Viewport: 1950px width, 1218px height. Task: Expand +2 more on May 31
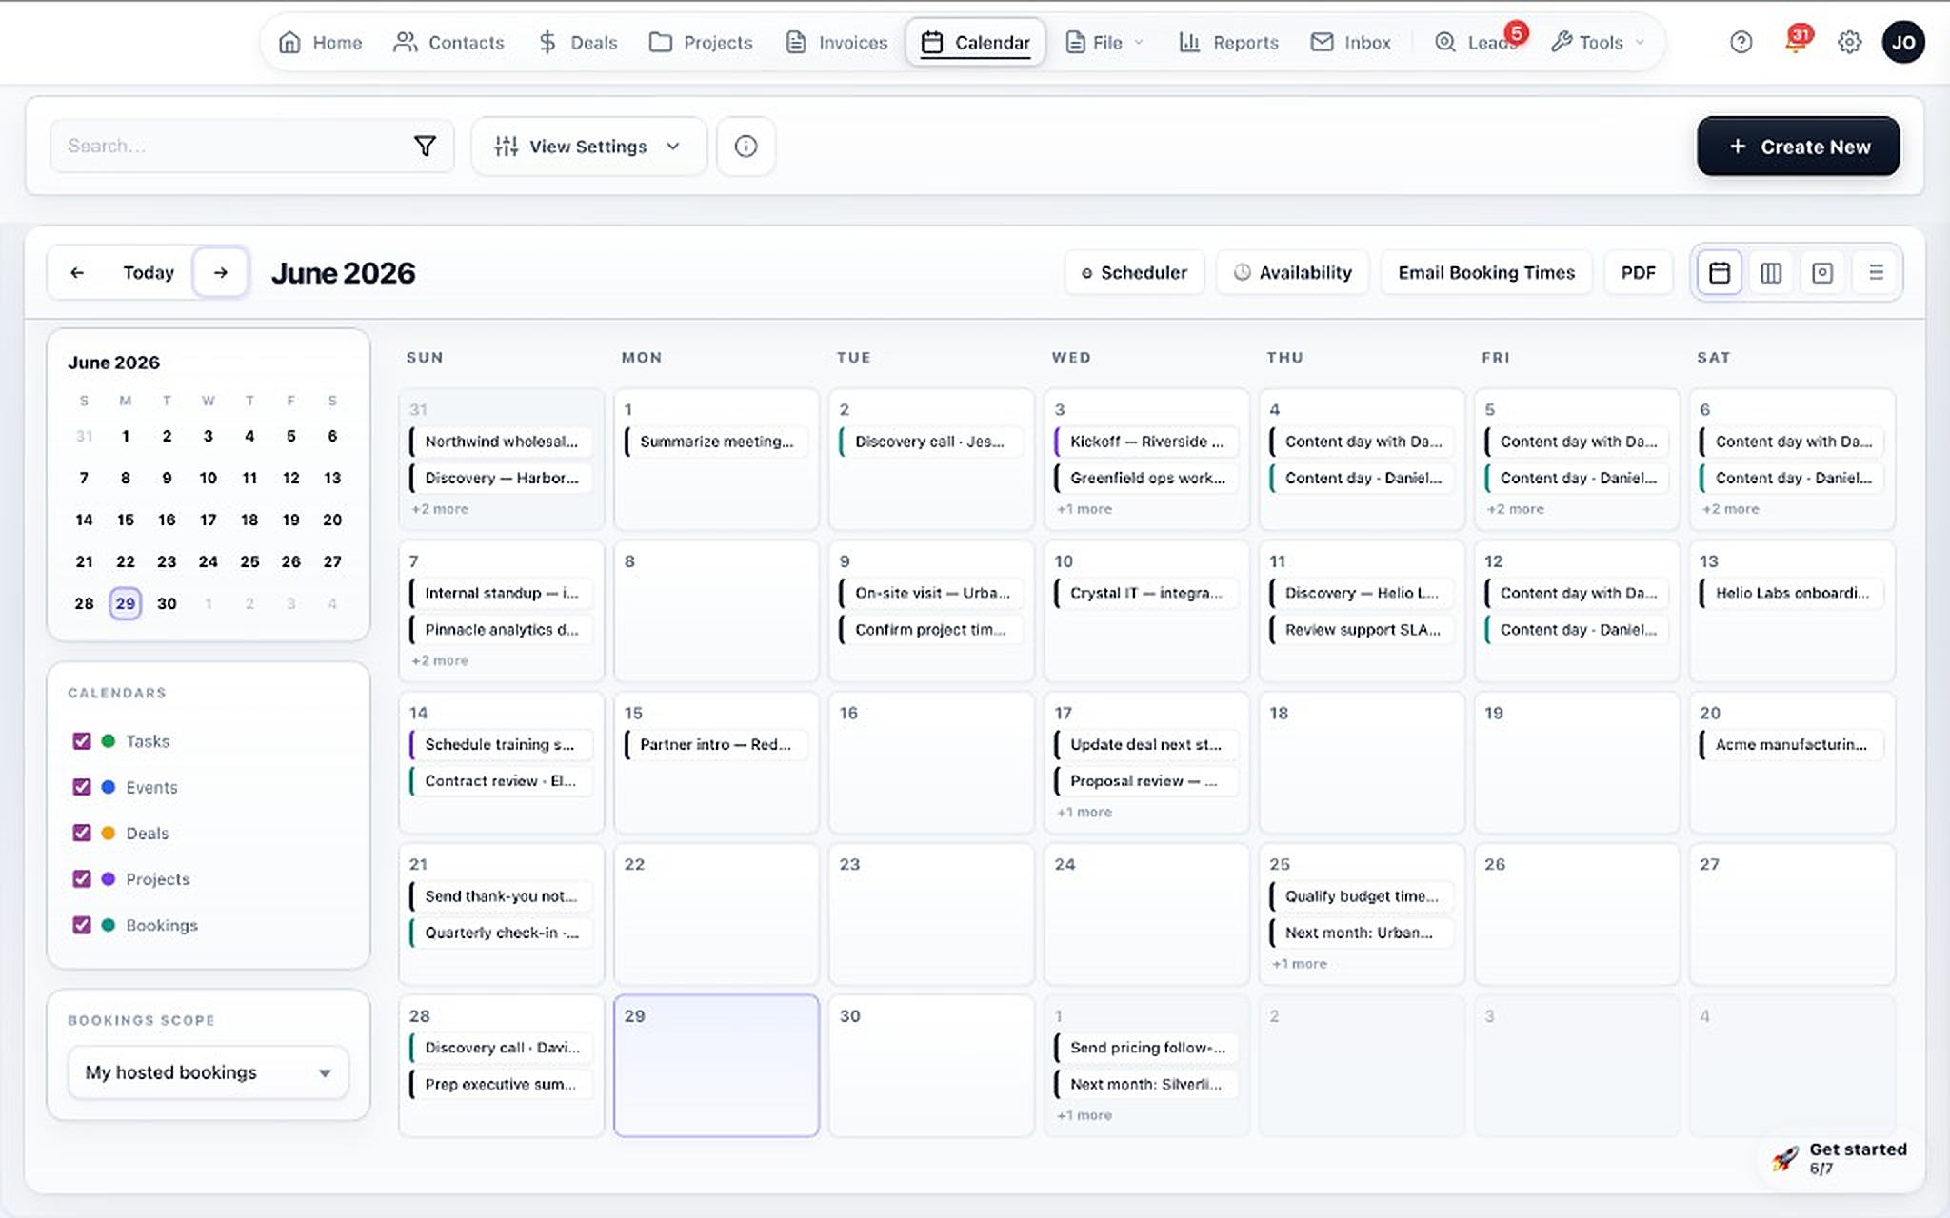pos(440,509)
